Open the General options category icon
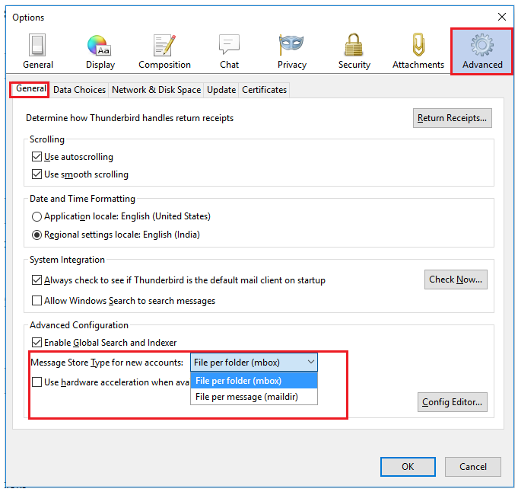 coord(38,51)
